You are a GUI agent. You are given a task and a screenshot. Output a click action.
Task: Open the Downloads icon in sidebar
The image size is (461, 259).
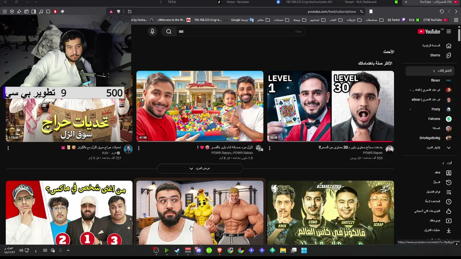[449, 230]
